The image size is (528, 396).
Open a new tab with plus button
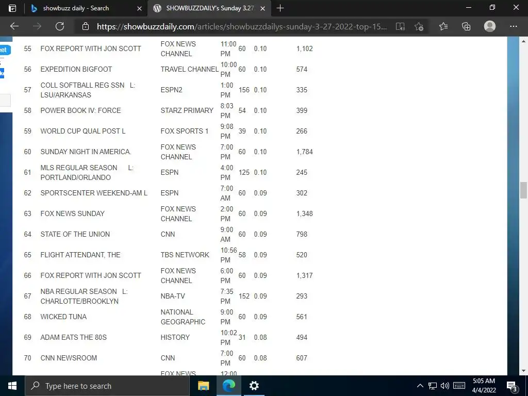280,8
